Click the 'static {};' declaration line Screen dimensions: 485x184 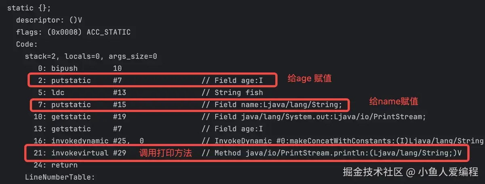(29, 8)
